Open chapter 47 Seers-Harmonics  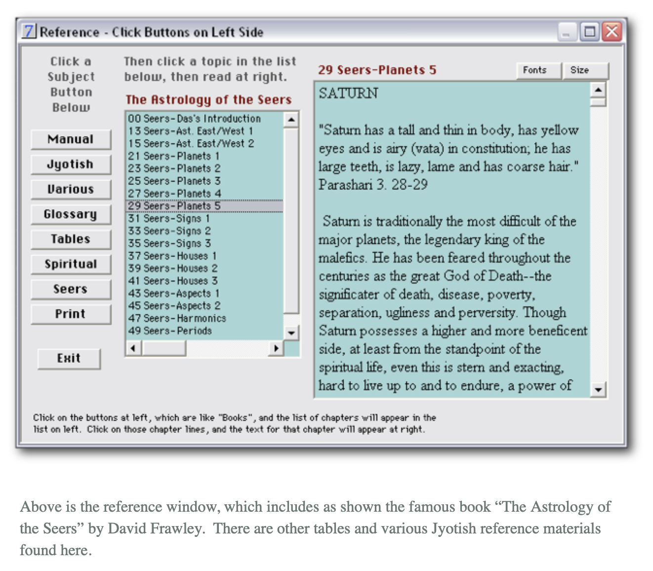pos(177,319)
